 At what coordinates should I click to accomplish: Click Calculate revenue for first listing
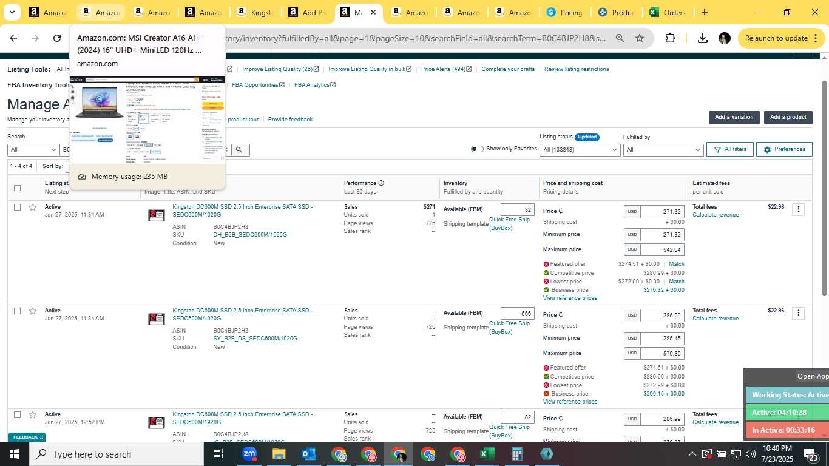tap(716, 215)
